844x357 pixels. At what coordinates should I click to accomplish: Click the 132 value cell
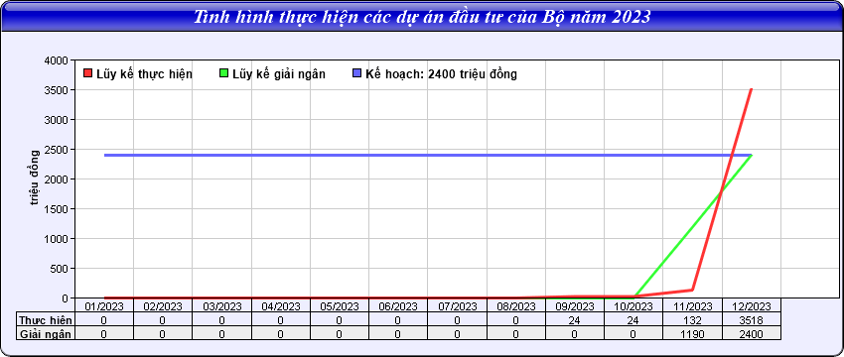point(693,320)
